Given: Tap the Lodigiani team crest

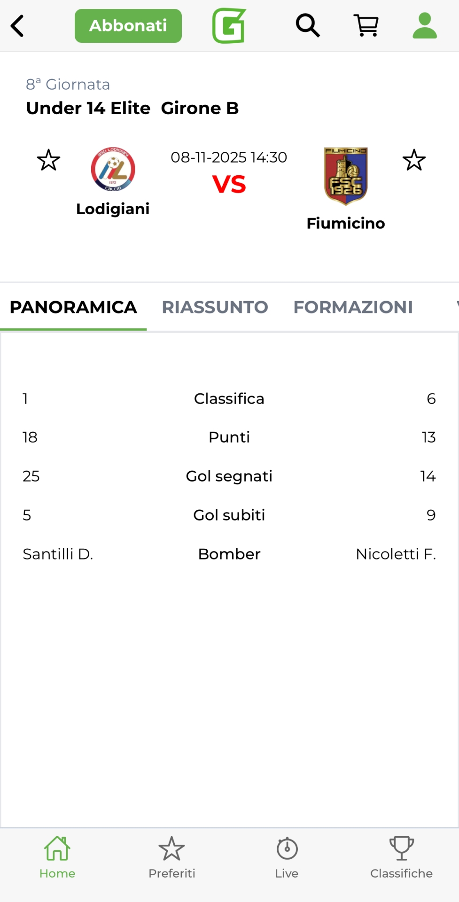Looking at the screenshot, I should pos(113,169).
